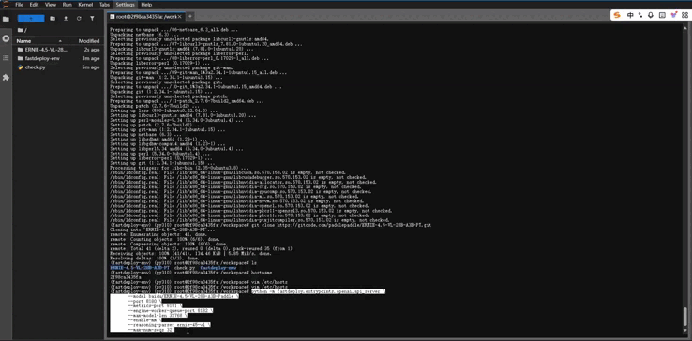Click the '--max-num-seqs 32' line
Image resolution: width=692 pixels, height=341 pixels.
150,330
